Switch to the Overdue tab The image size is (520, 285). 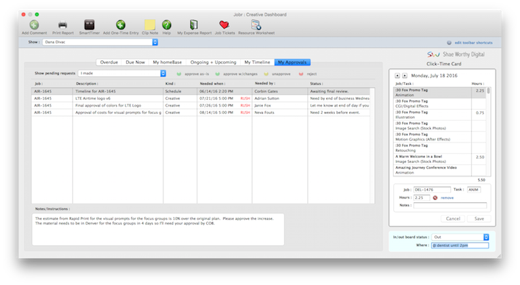click(109, 62)
